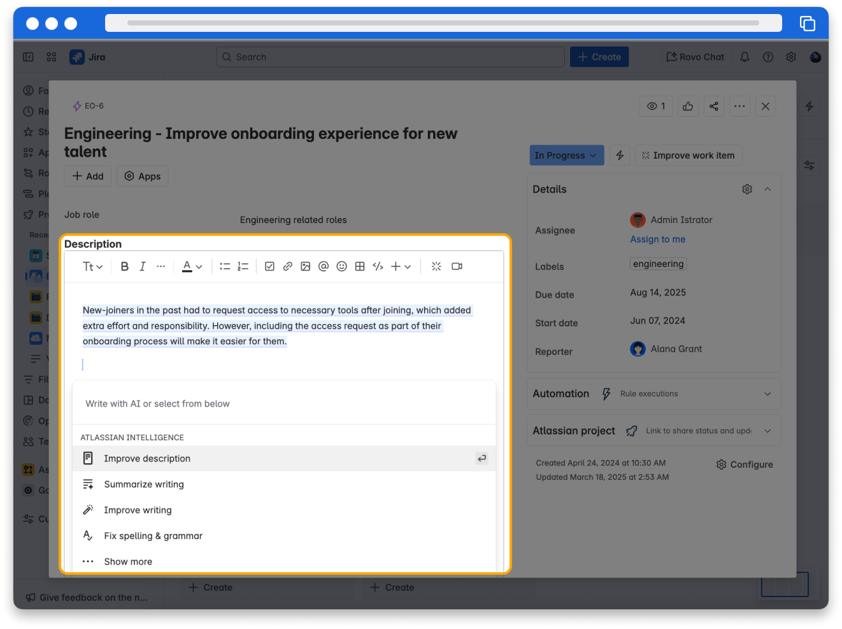Open more text formatting options (ellipsis)
Screen dimensions: 842x629
(161, 266)
